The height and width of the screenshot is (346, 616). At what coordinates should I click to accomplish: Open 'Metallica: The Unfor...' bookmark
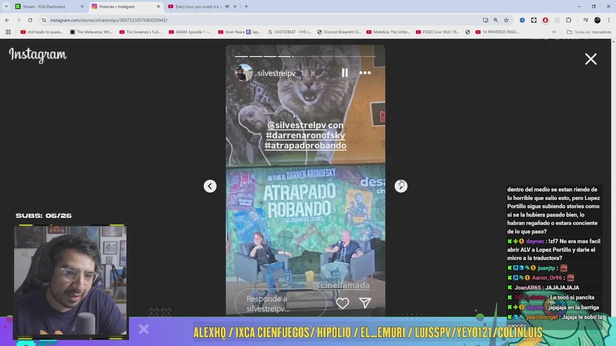(x=388, y=32)
